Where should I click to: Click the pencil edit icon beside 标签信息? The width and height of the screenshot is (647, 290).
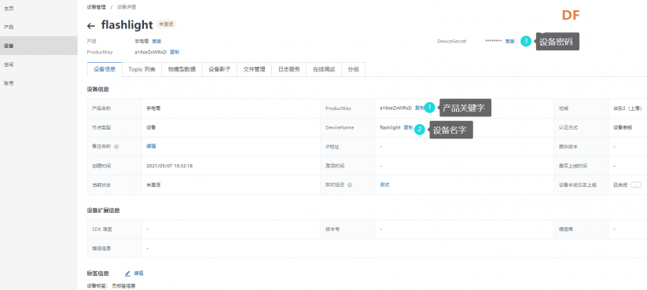[127, 273]
